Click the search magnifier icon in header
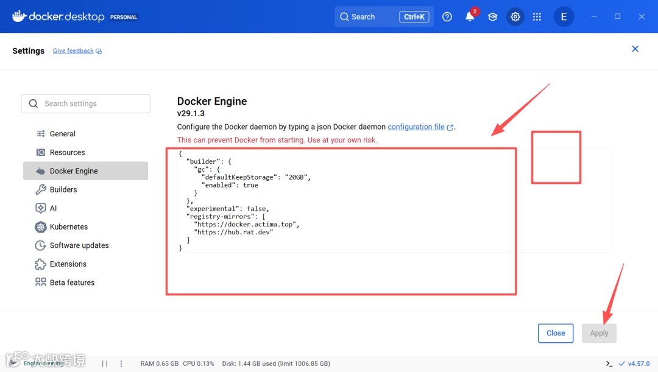 344,17
